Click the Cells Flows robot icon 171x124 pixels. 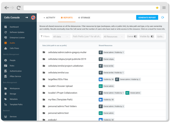6,48
